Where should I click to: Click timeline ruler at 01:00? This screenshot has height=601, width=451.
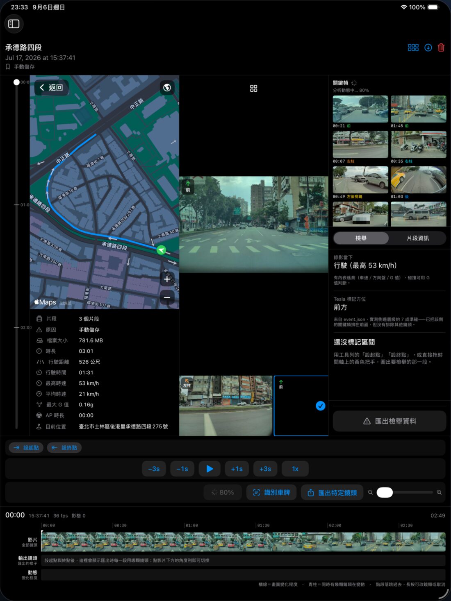(x=191, y=525)
